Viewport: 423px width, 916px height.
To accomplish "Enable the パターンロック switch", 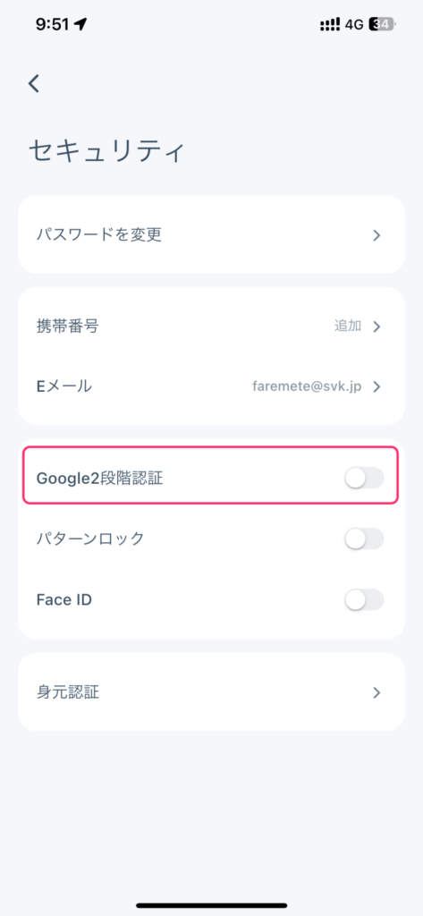I will coord(364,539).
